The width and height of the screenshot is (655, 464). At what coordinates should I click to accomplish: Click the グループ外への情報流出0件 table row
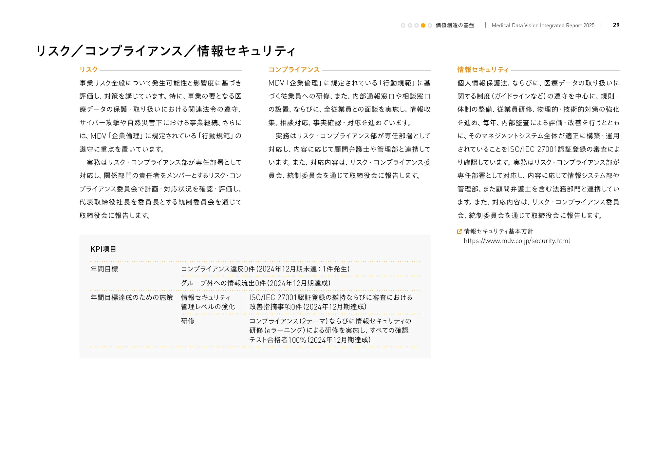(255, 283)
